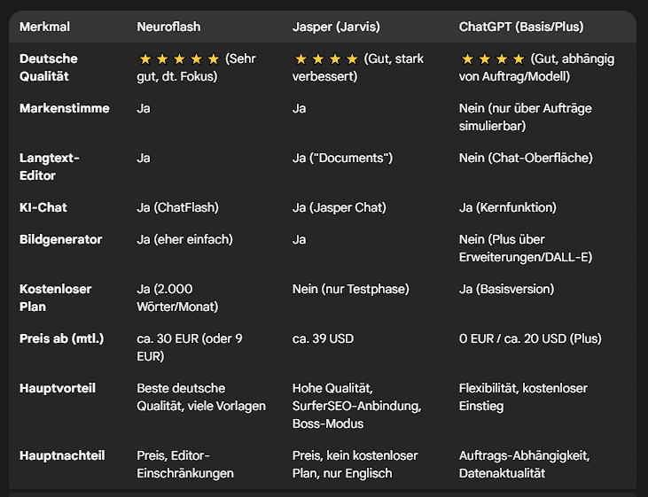Click the first star in ChatGPT rating

467,59
